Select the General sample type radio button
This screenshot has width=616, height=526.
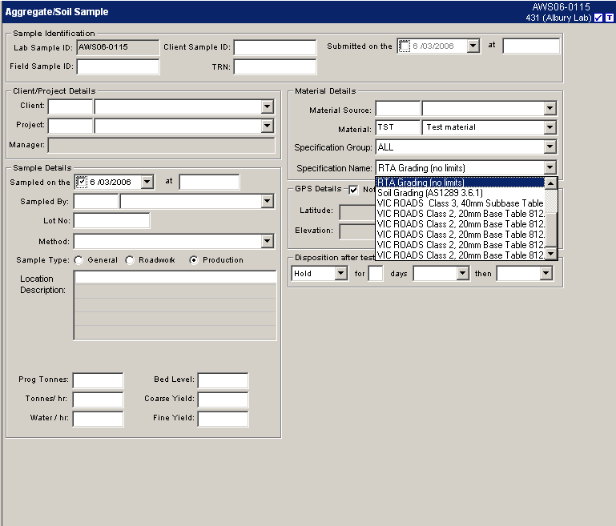tap(79, 260)
